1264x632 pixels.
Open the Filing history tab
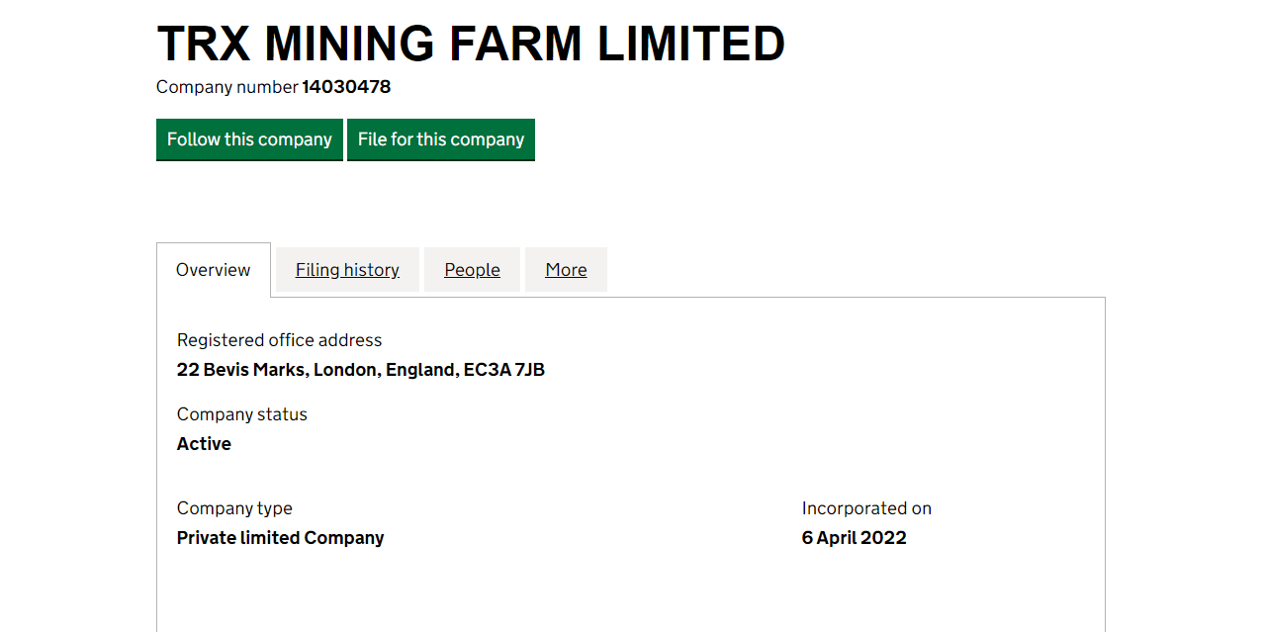pyautogui.click(x=347, y=270)
